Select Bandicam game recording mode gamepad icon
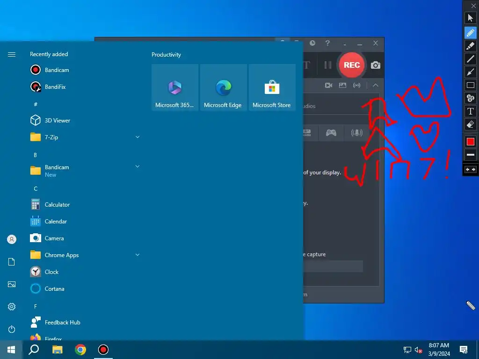 point(331,132)
